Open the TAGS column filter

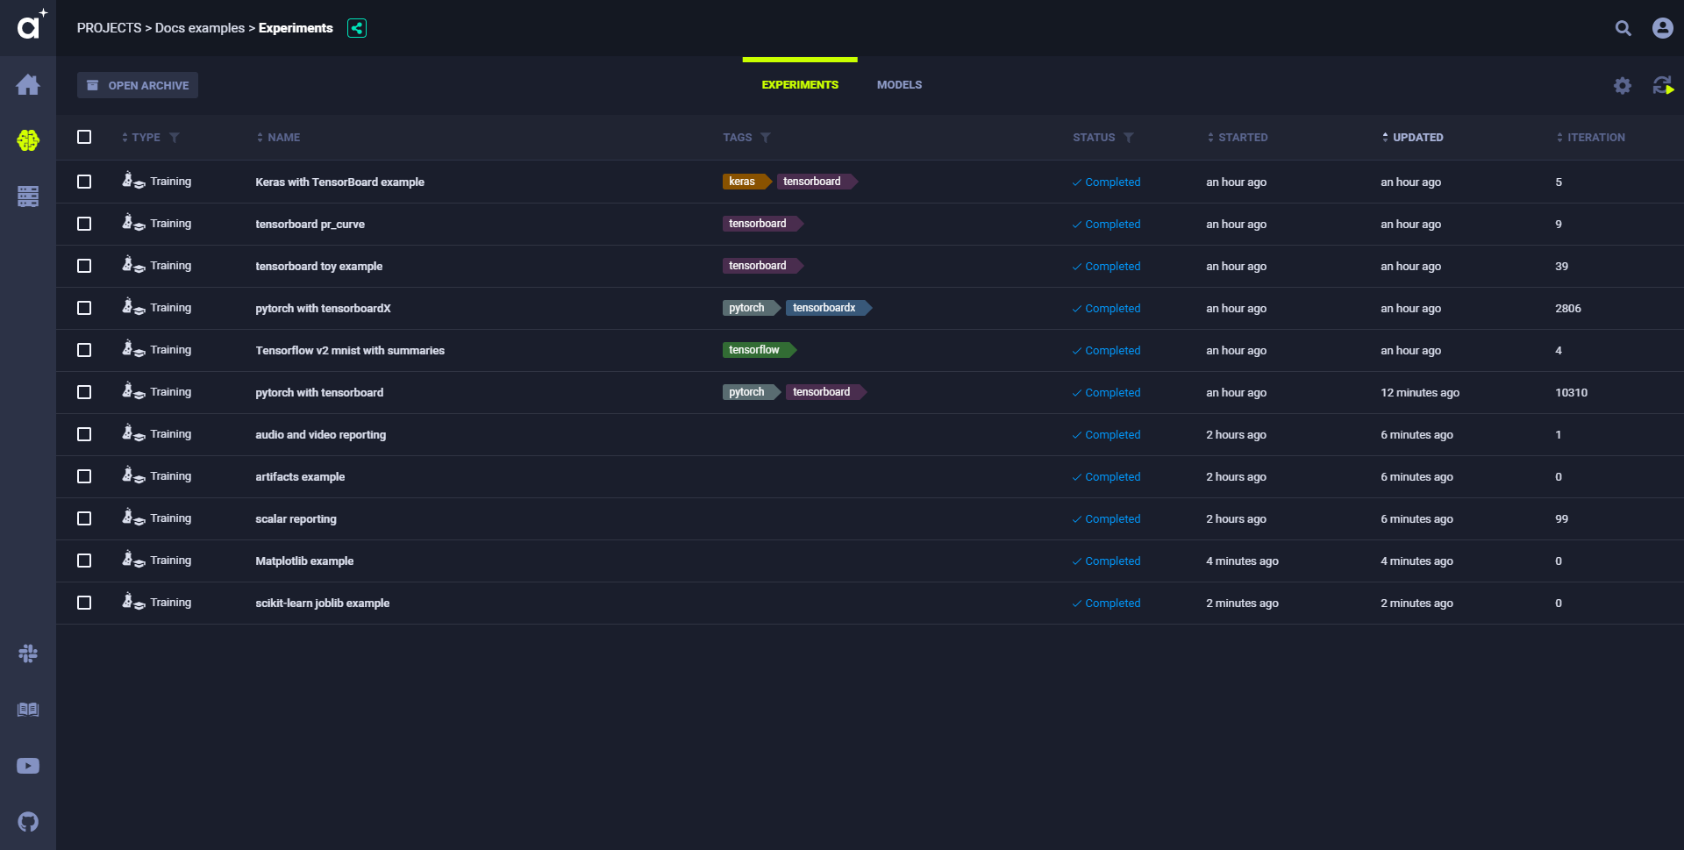point(766,138)
